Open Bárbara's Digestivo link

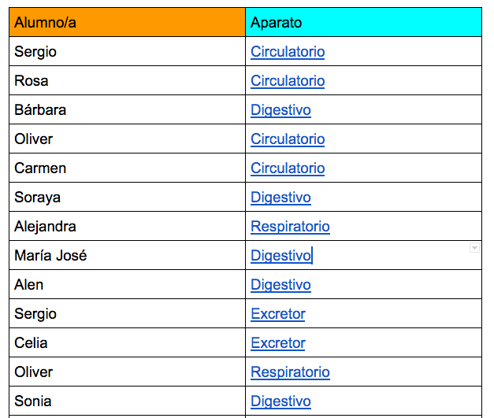point(280,110)
